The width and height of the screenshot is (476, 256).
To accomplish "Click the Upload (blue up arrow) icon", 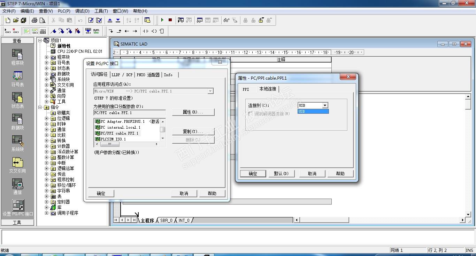I will point(110,20).
